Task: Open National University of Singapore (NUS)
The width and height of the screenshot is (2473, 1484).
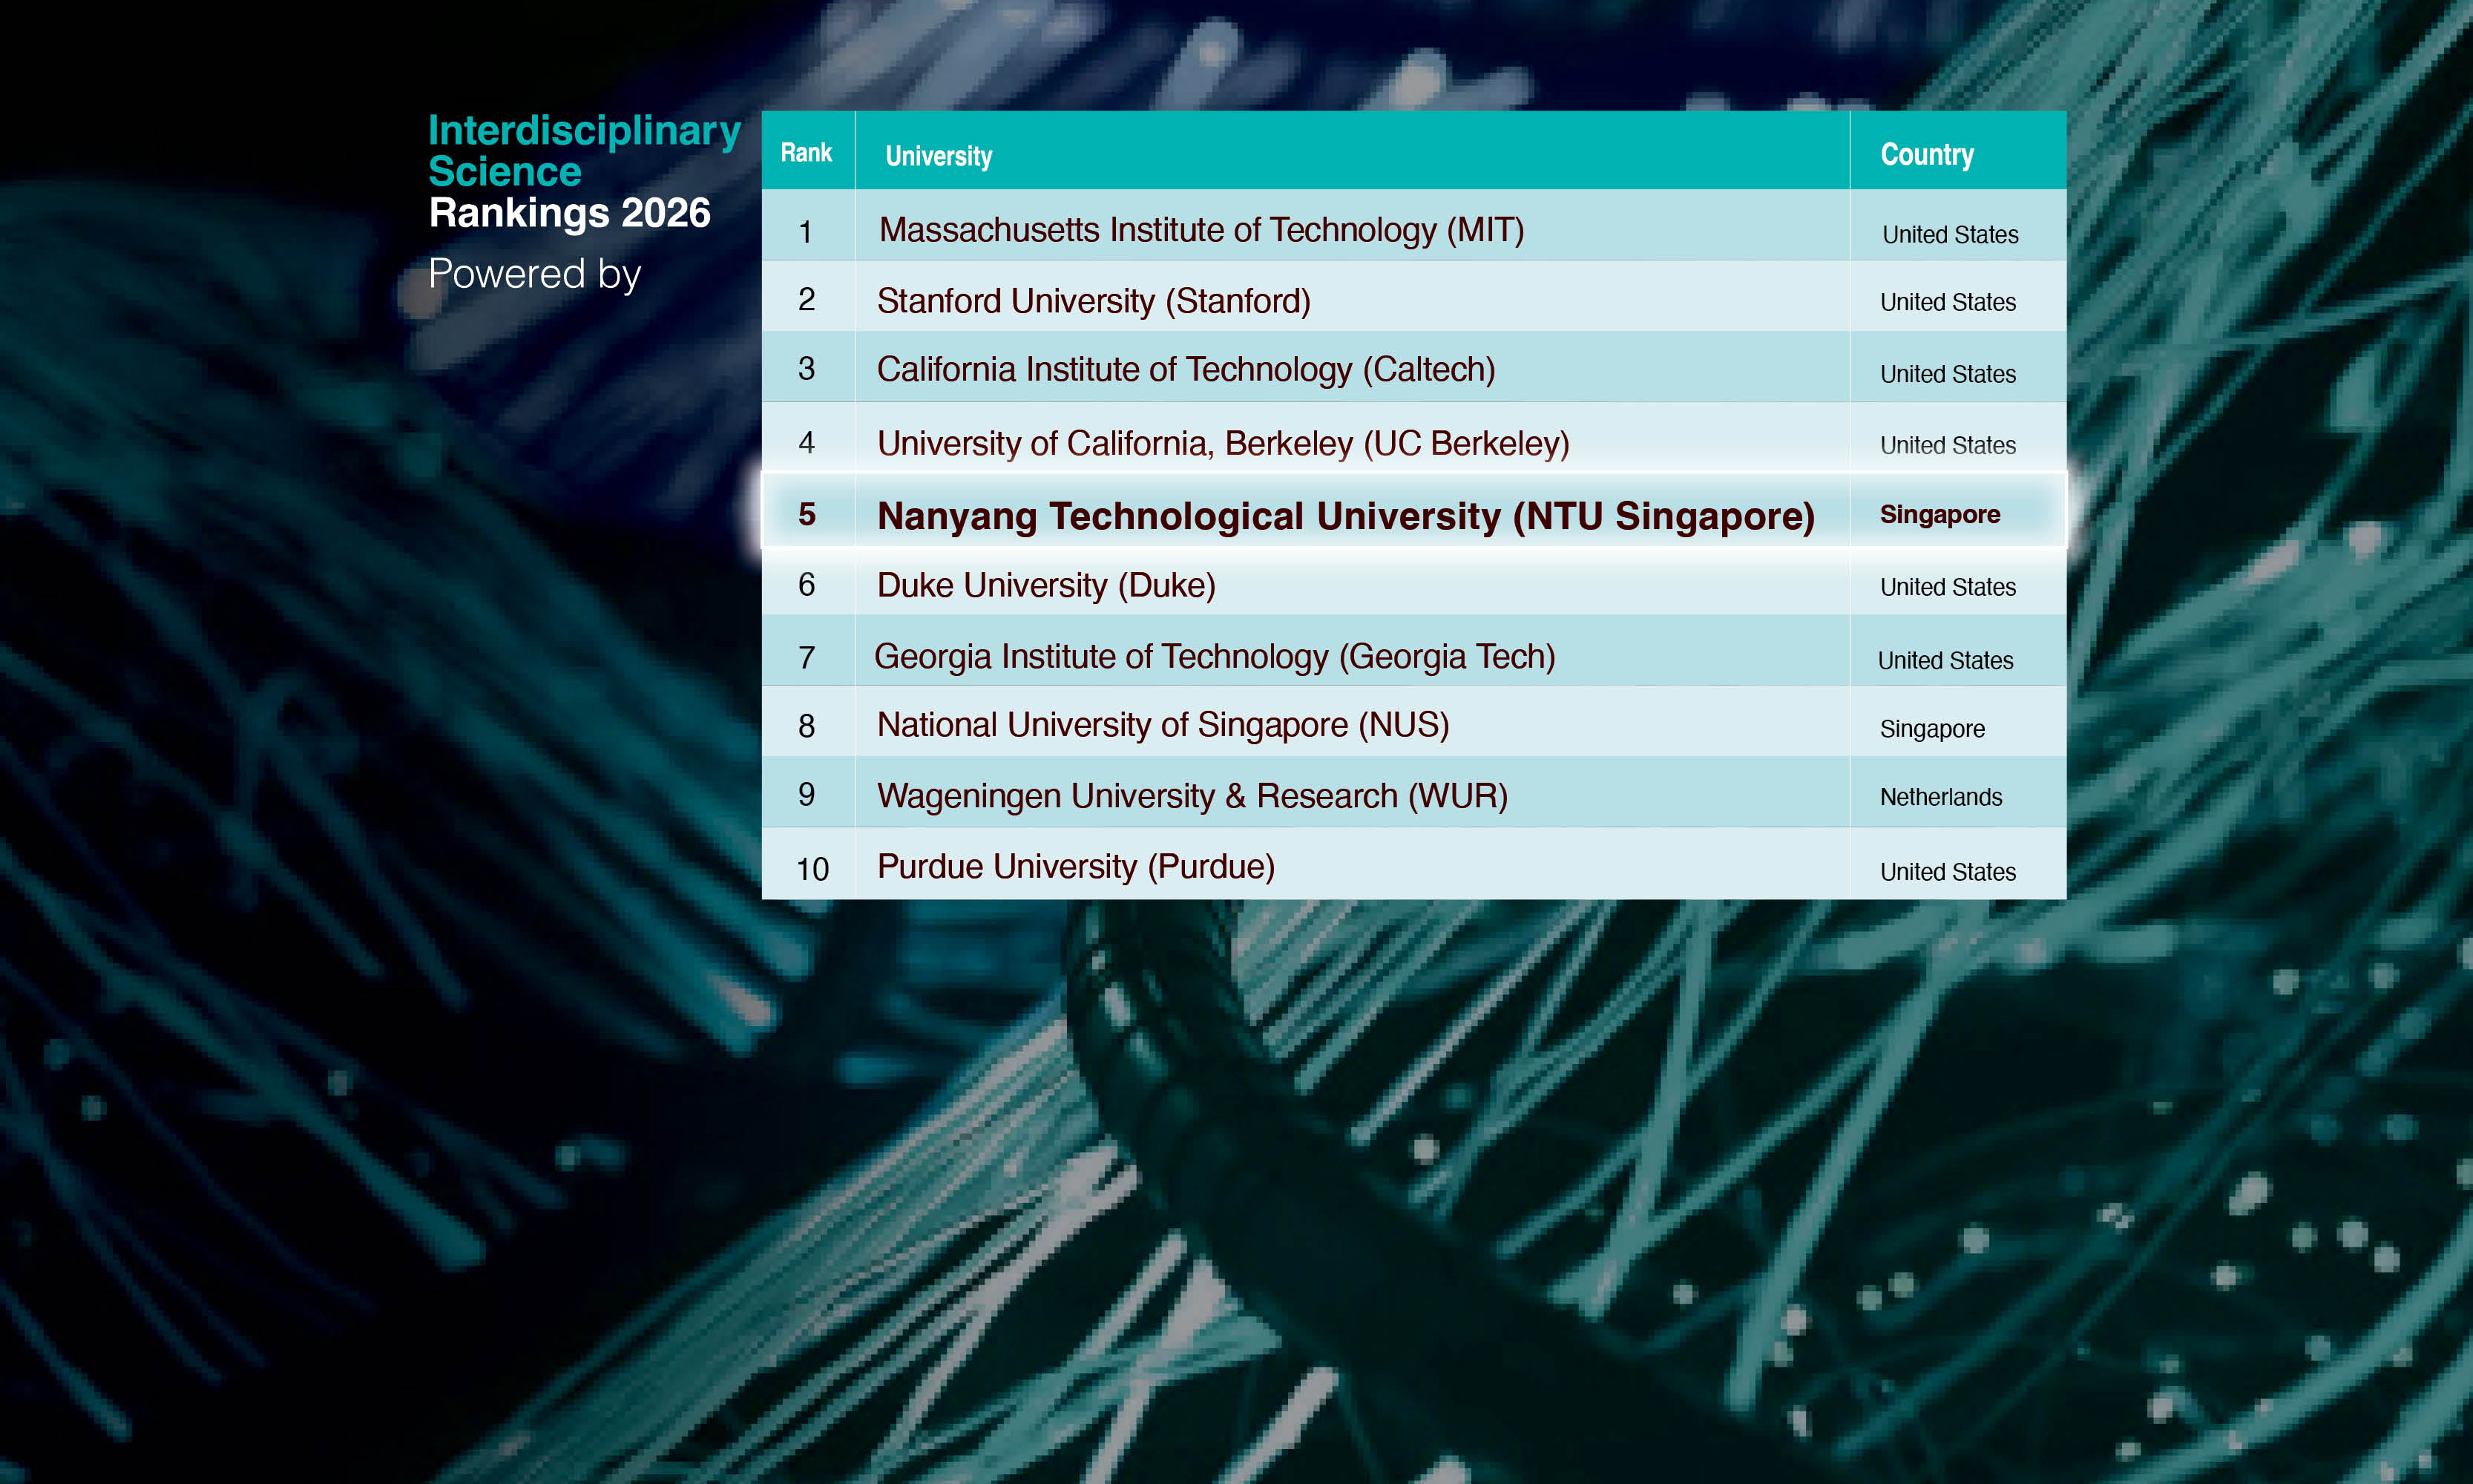Action: point(1162,725)
